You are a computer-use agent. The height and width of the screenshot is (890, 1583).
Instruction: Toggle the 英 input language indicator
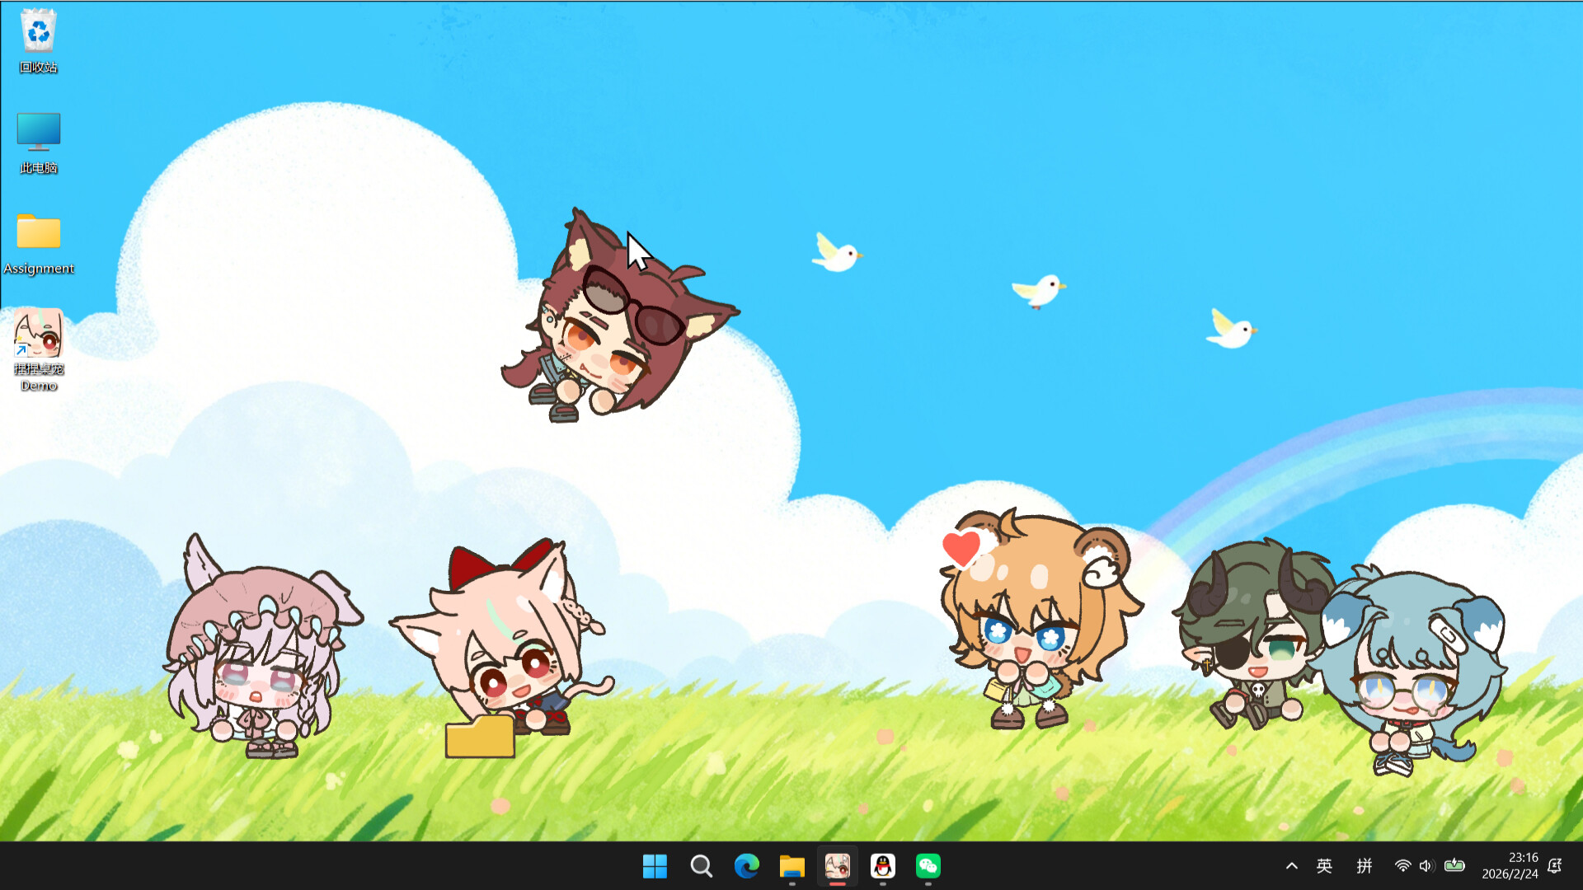point(1325,866)
